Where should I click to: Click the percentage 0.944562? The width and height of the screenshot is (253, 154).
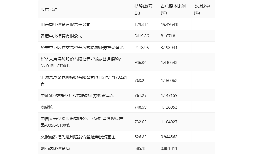point(169,137)
